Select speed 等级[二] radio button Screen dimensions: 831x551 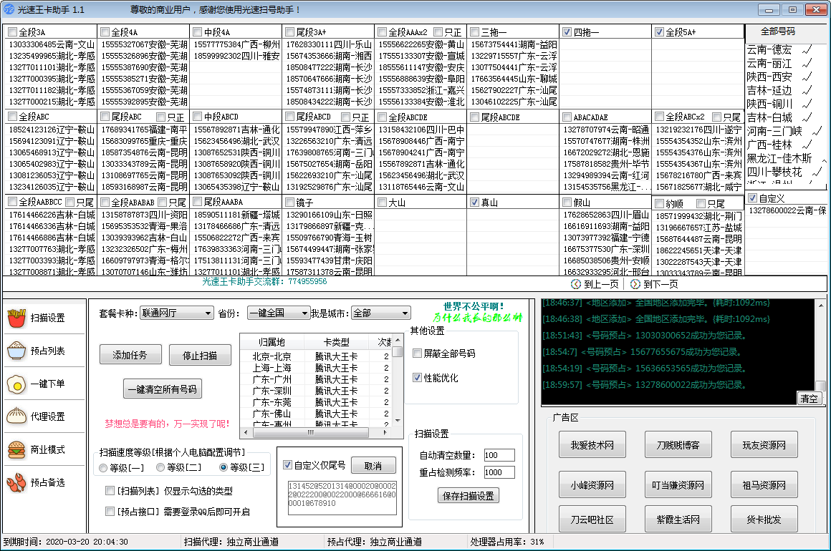(x=160, y=467)
